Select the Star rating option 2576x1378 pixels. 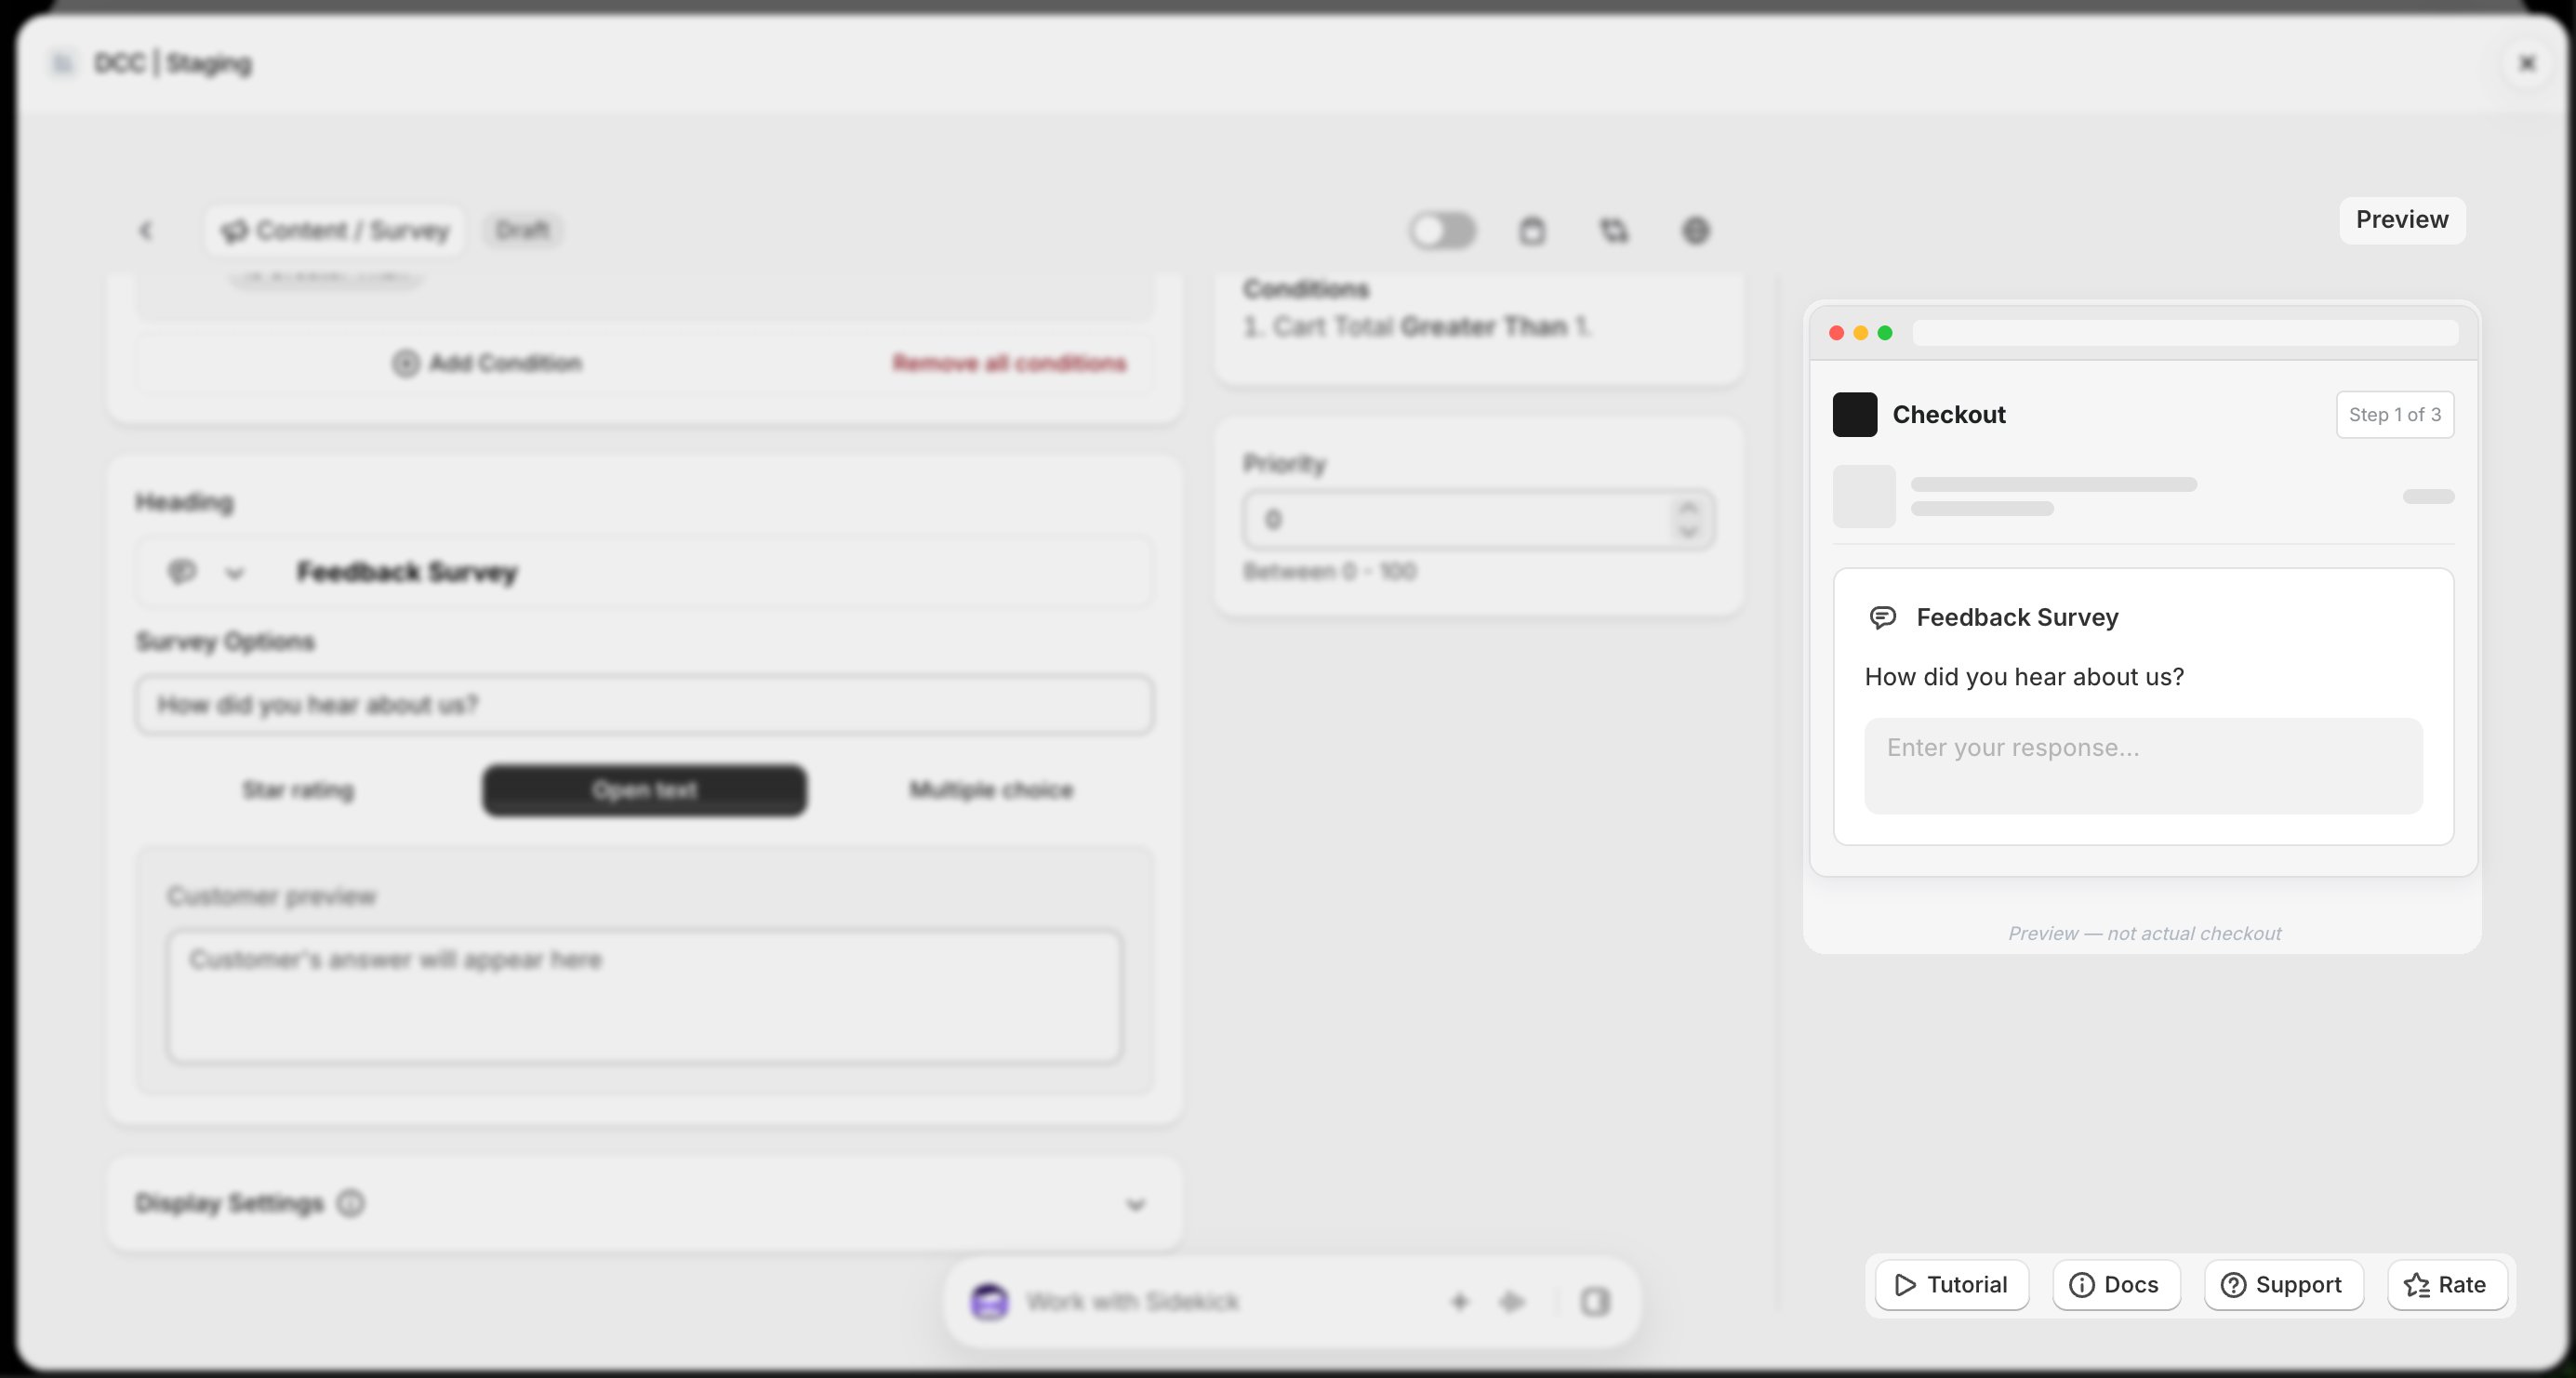tap(298, 790)
